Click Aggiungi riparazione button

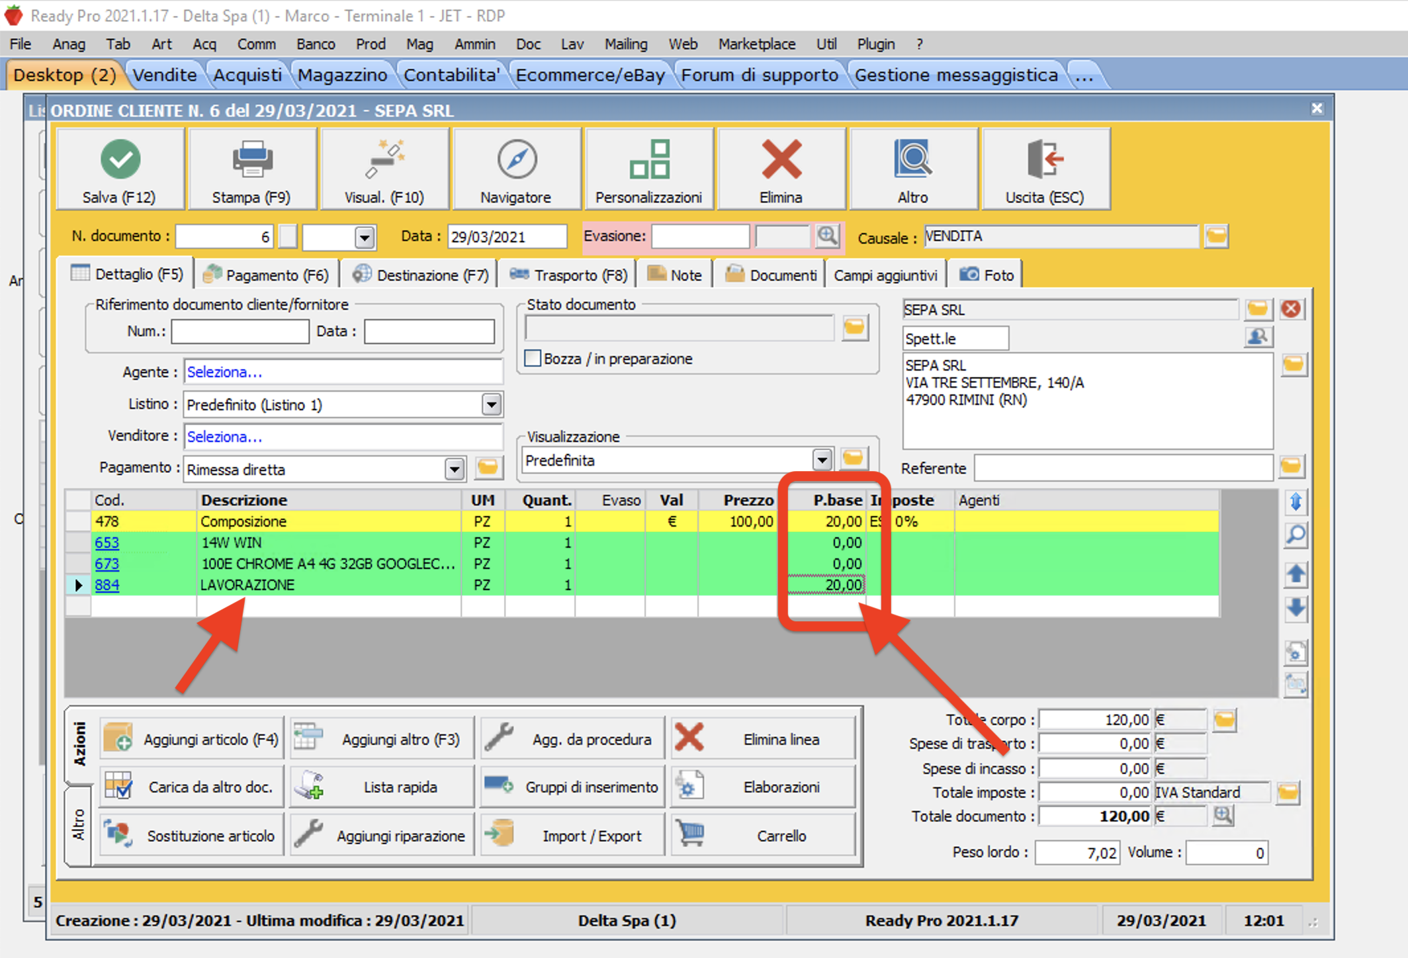382,835
